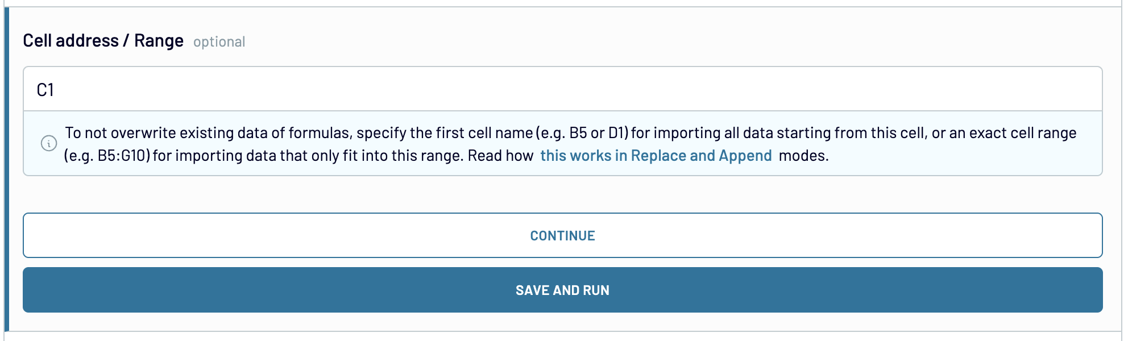Click the 'Replace and Append' part of link

coord(701,156)
